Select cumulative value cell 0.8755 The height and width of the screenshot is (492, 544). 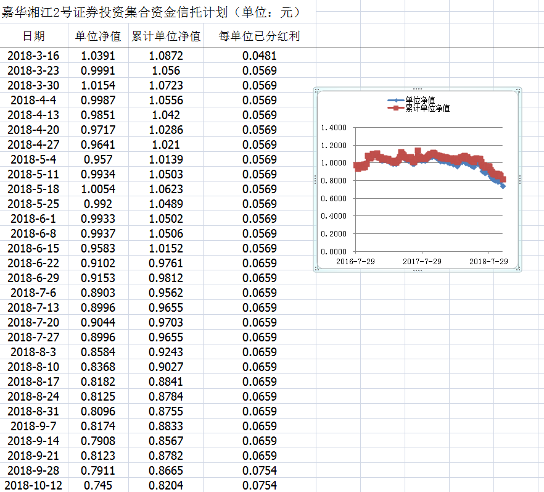[x=166, y=411]
